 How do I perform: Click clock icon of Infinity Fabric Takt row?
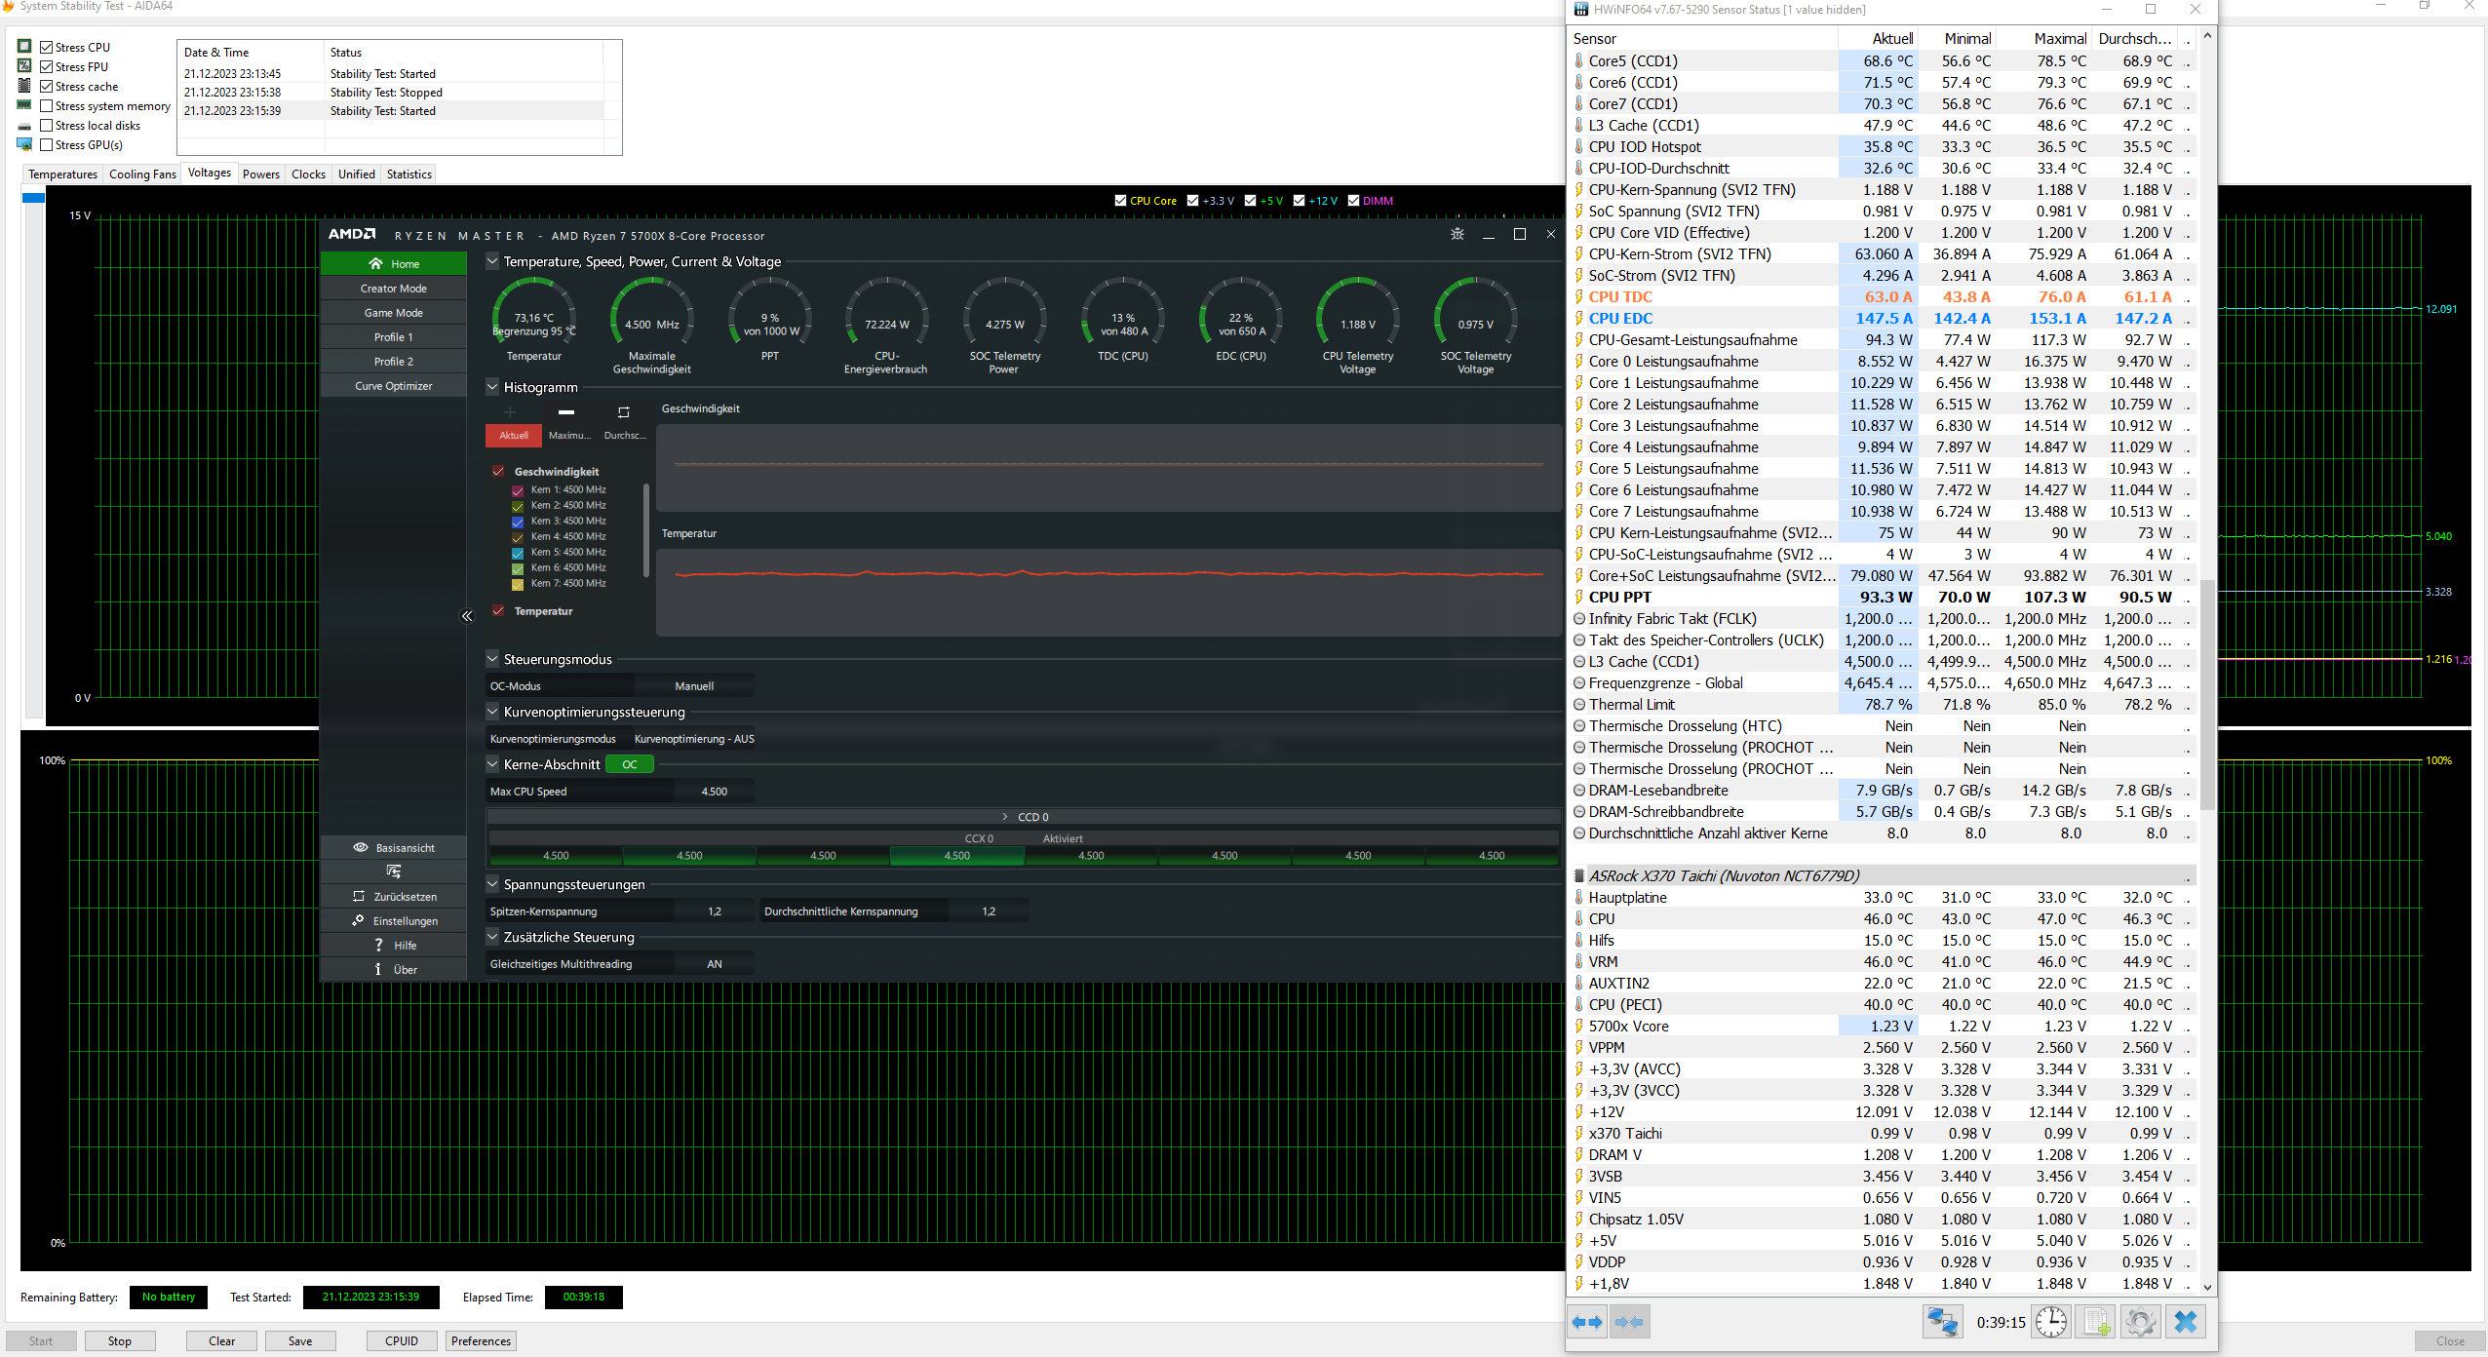[1579, 618]
